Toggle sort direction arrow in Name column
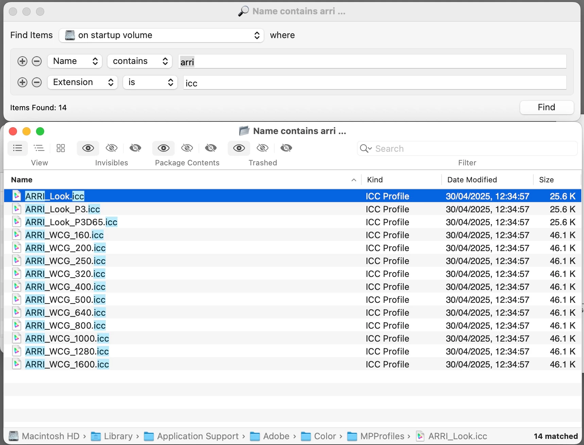 click(354, 180)
